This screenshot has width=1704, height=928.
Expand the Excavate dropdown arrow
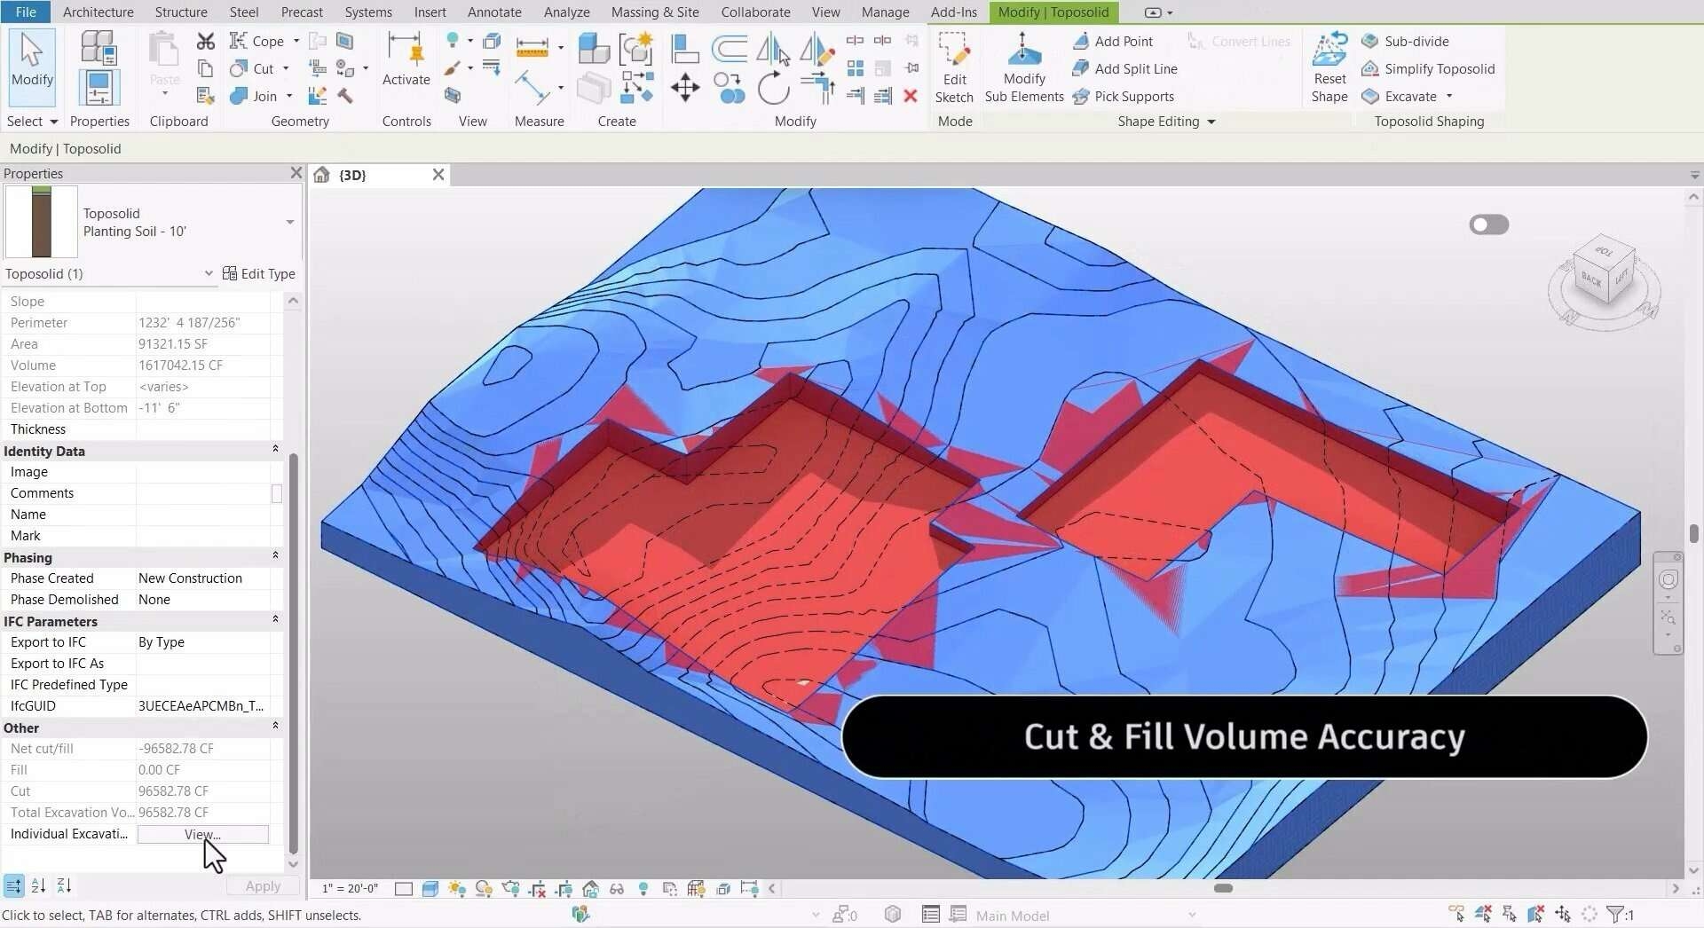(x=1449, y=96)
